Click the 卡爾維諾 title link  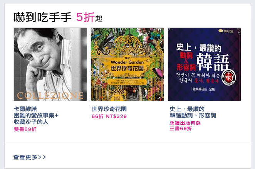coord(25,109)
